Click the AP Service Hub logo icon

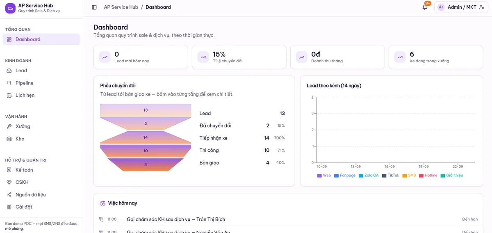pyautogui.click(x=10, y=8)
